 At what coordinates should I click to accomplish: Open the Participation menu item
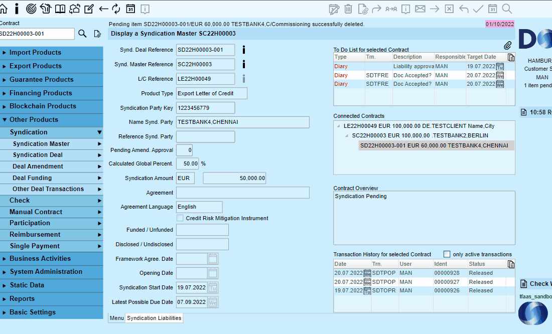[x=51, y=223]
